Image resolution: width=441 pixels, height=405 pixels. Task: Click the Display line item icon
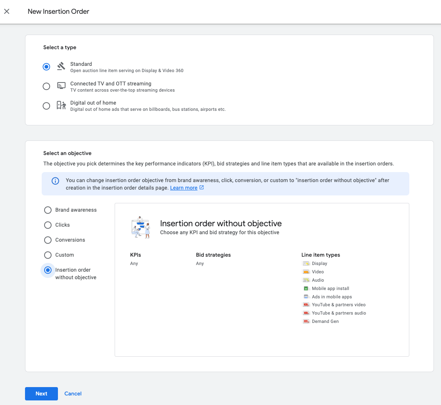tap(306, 263)
